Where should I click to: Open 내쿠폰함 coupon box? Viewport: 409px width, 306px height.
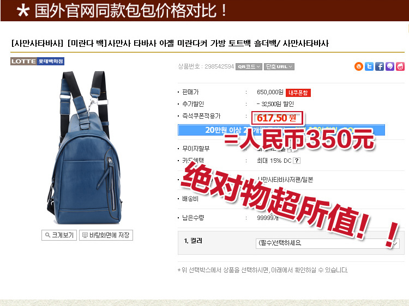298,93
